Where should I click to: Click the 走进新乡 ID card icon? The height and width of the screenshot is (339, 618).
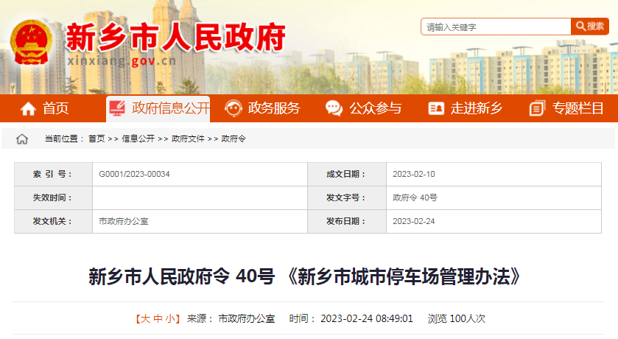(436, 108)
